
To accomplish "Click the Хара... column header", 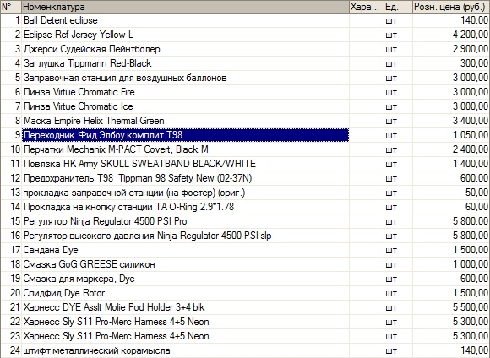I will 367,7.
